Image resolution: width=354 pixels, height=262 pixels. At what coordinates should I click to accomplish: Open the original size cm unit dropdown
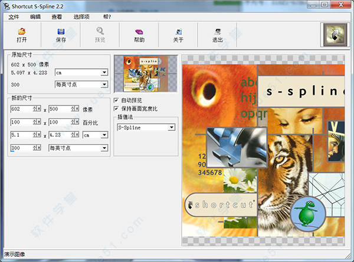[x=104, y=72]
